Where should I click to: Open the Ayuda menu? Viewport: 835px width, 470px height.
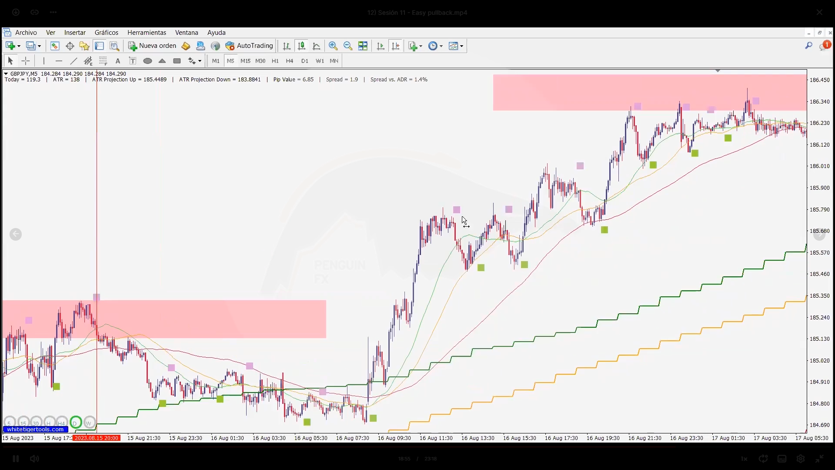click(x=216, y=33)
